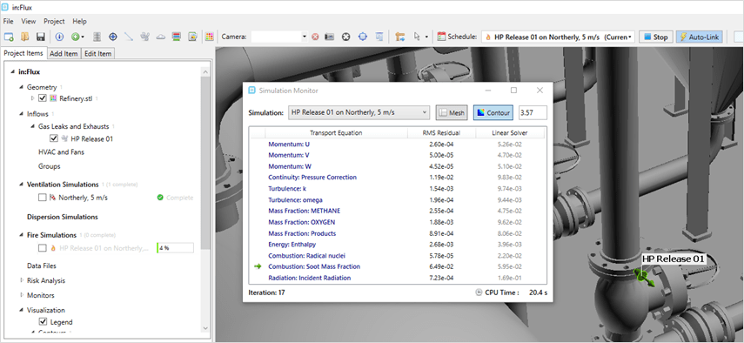The image size is (744, 343).
Task: Open the View menu
Action: (29, 22)
